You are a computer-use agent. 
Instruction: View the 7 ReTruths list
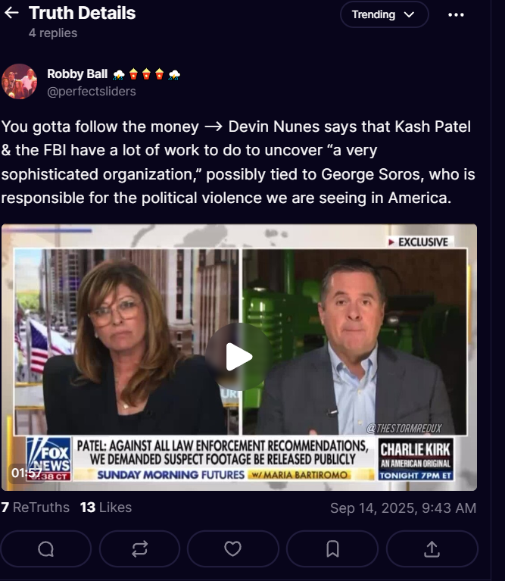click(x=35, y=508)
